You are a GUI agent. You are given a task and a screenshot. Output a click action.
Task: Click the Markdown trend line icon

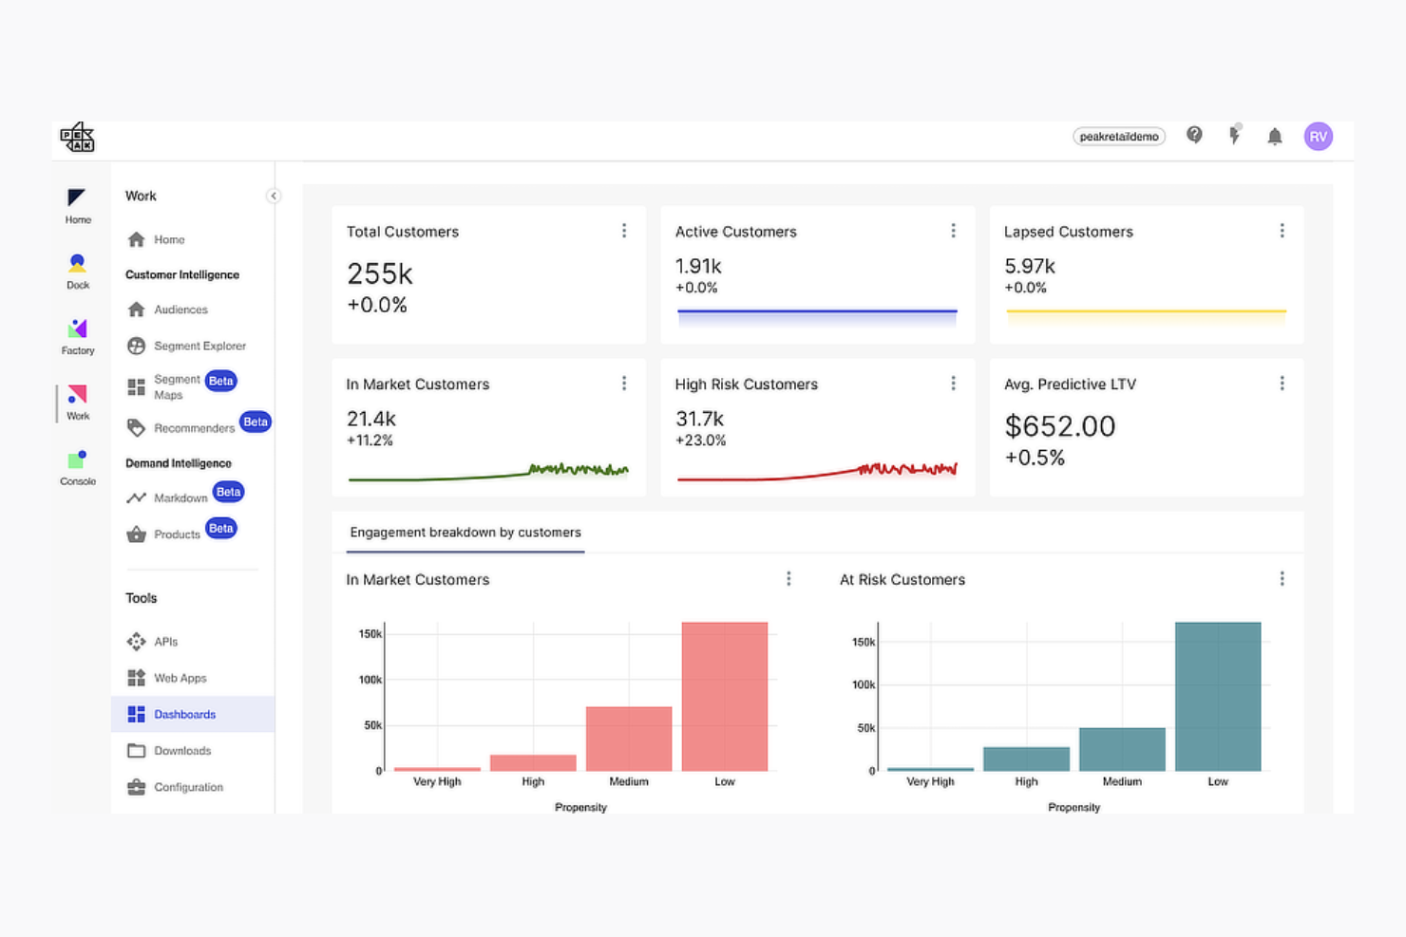pyautogui.click(x=137, y=497)
